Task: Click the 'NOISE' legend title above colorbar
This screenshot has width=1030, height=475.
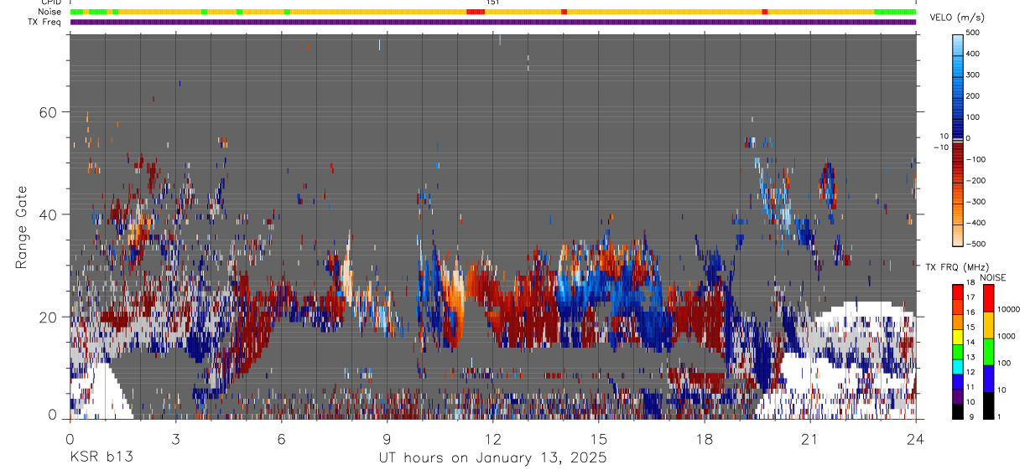Action: 992,277
